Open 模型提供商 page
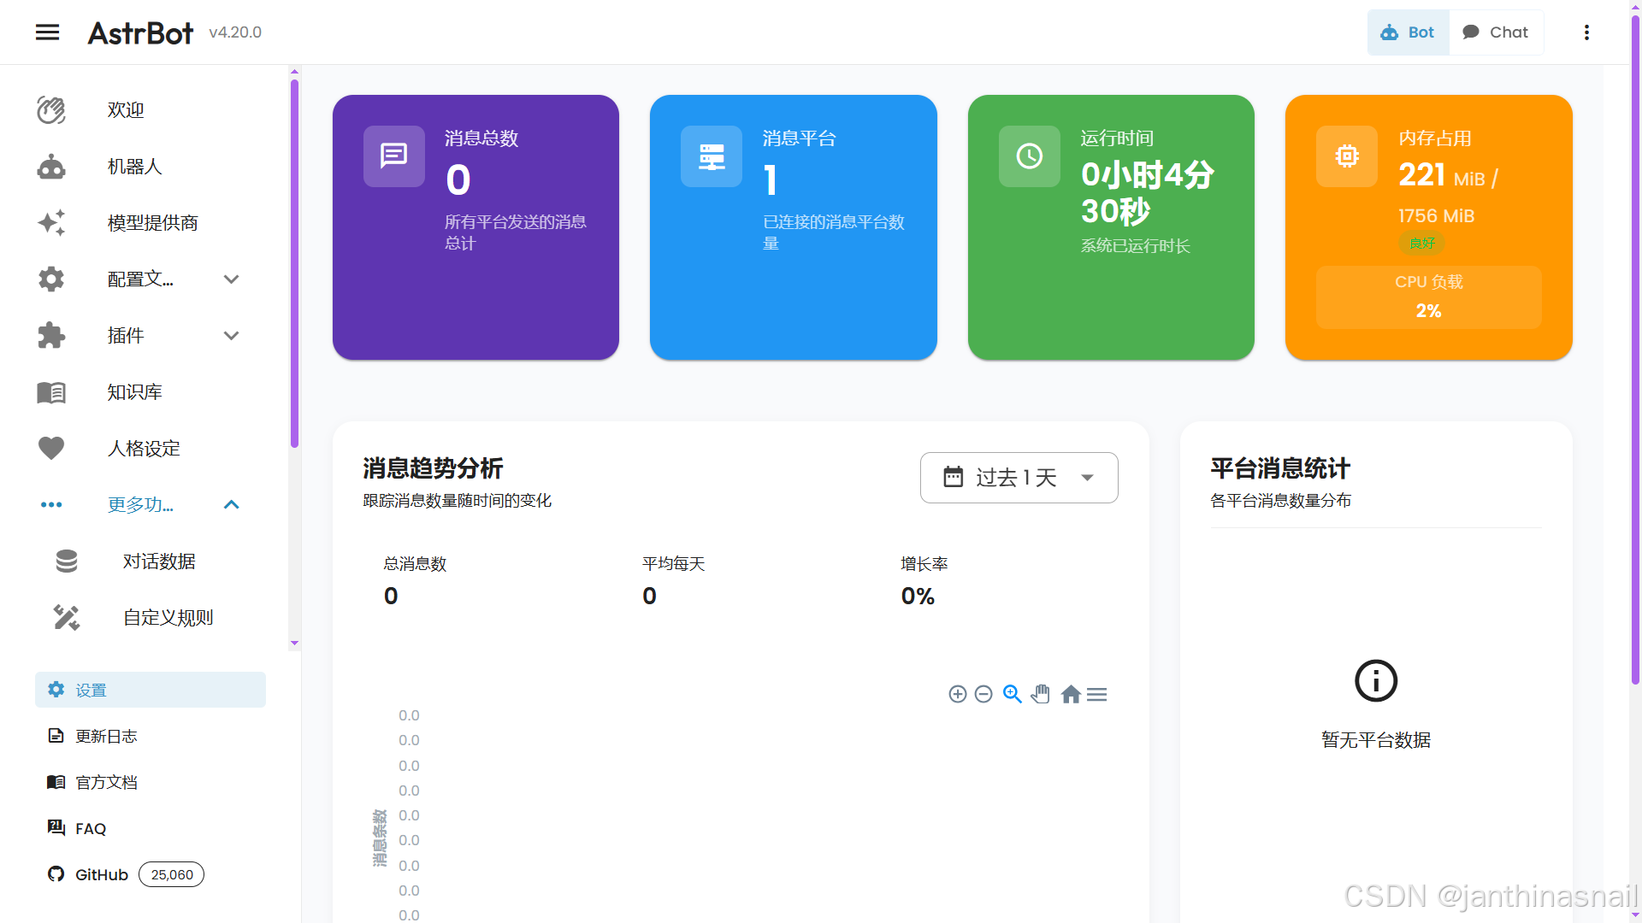Screen dimensions: 1642x923 [152, 223]
